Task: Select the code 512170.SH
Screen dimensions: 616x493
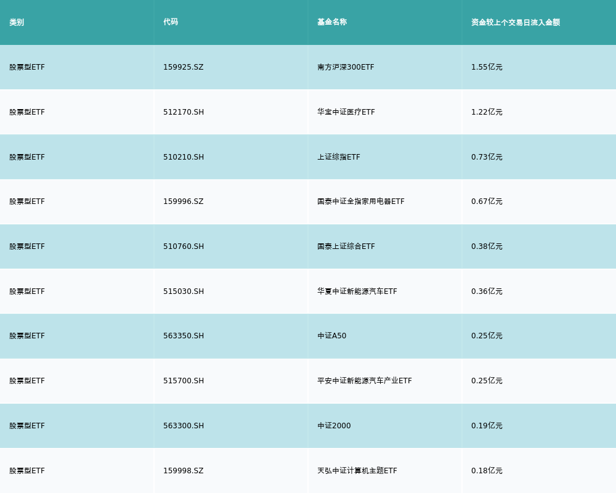Action: point(184,112)
